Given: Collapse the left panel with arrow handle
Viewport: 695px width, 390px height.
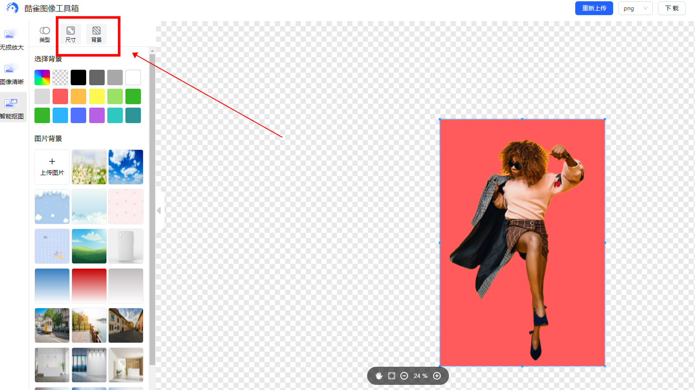Looking at the screenshot, I should pos(159,210).
